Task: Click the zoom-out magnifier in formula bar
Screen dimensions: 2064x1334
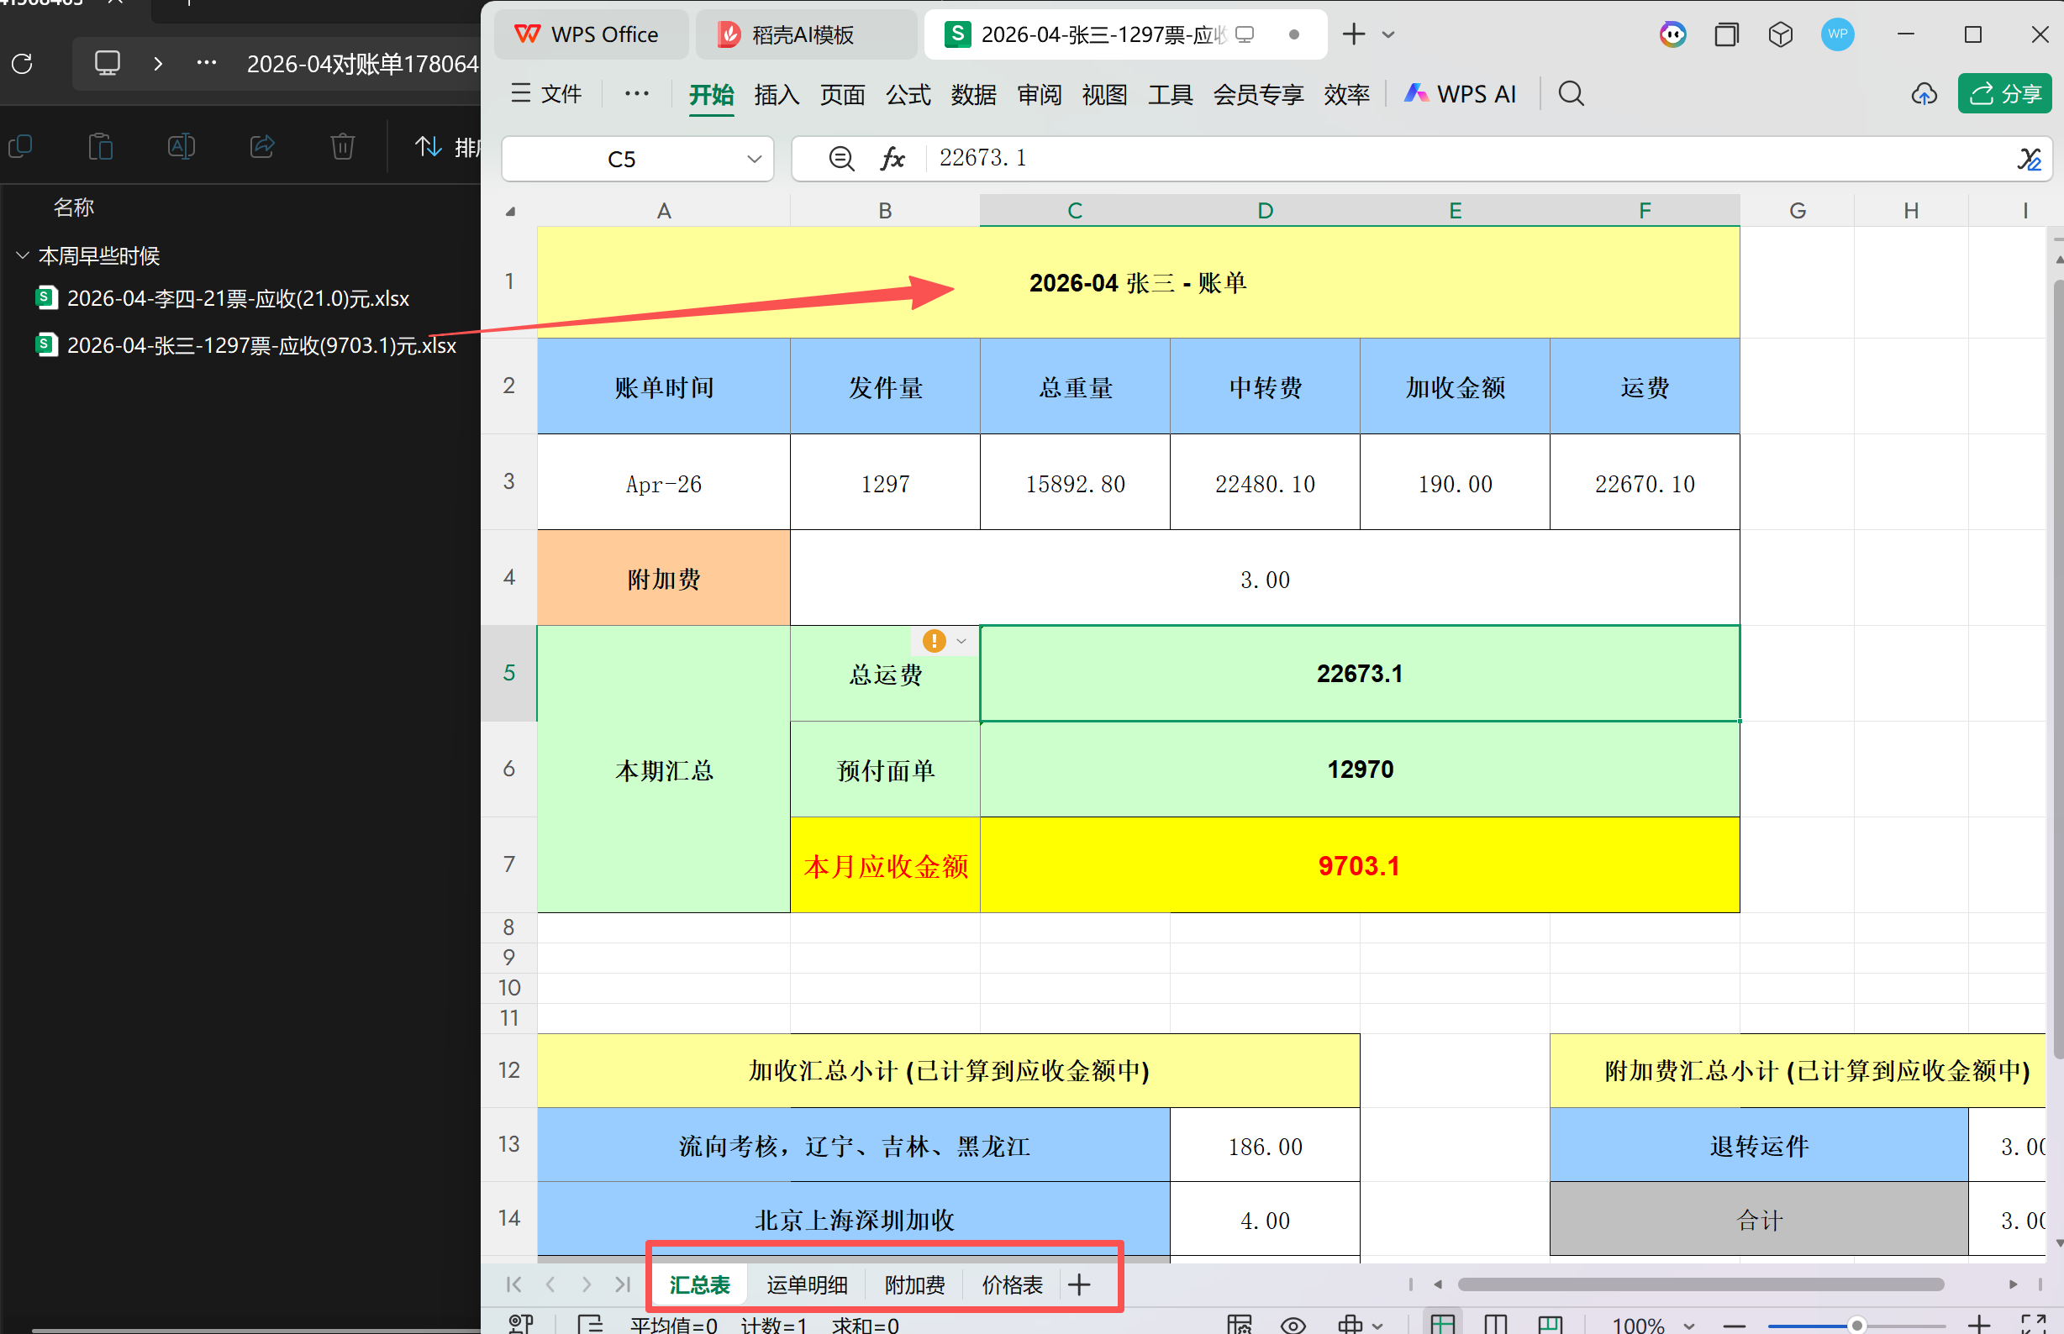Action: click(840, 159)
